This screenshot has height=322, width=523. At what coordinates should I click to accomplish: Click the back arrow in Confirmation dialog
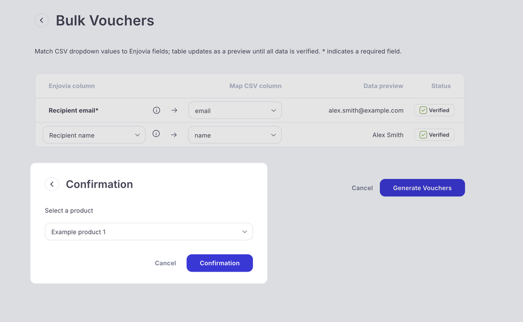[52, 184]
